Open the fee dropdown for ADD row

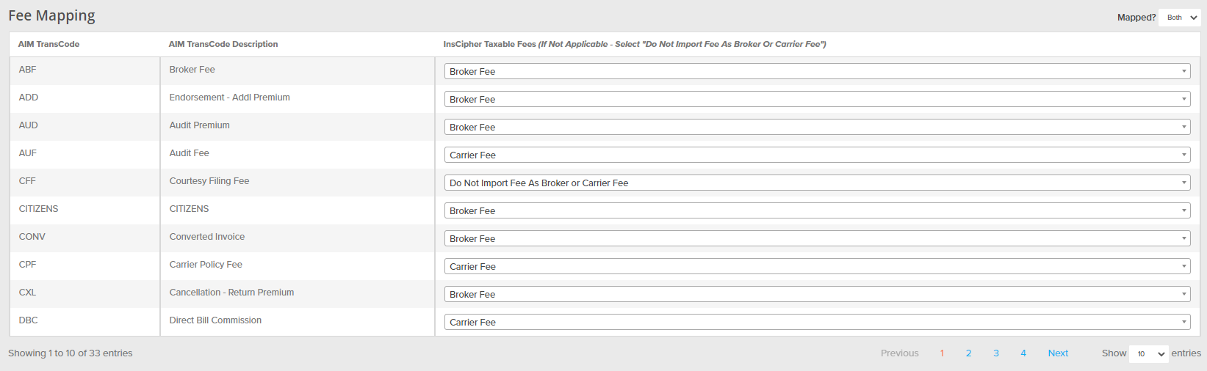click(x=816, y=99)
